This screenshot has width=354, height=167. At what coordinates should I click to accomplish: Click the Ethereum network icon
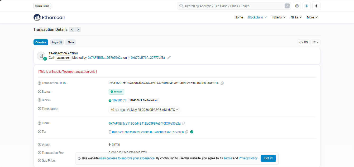(x=316, y=6)
